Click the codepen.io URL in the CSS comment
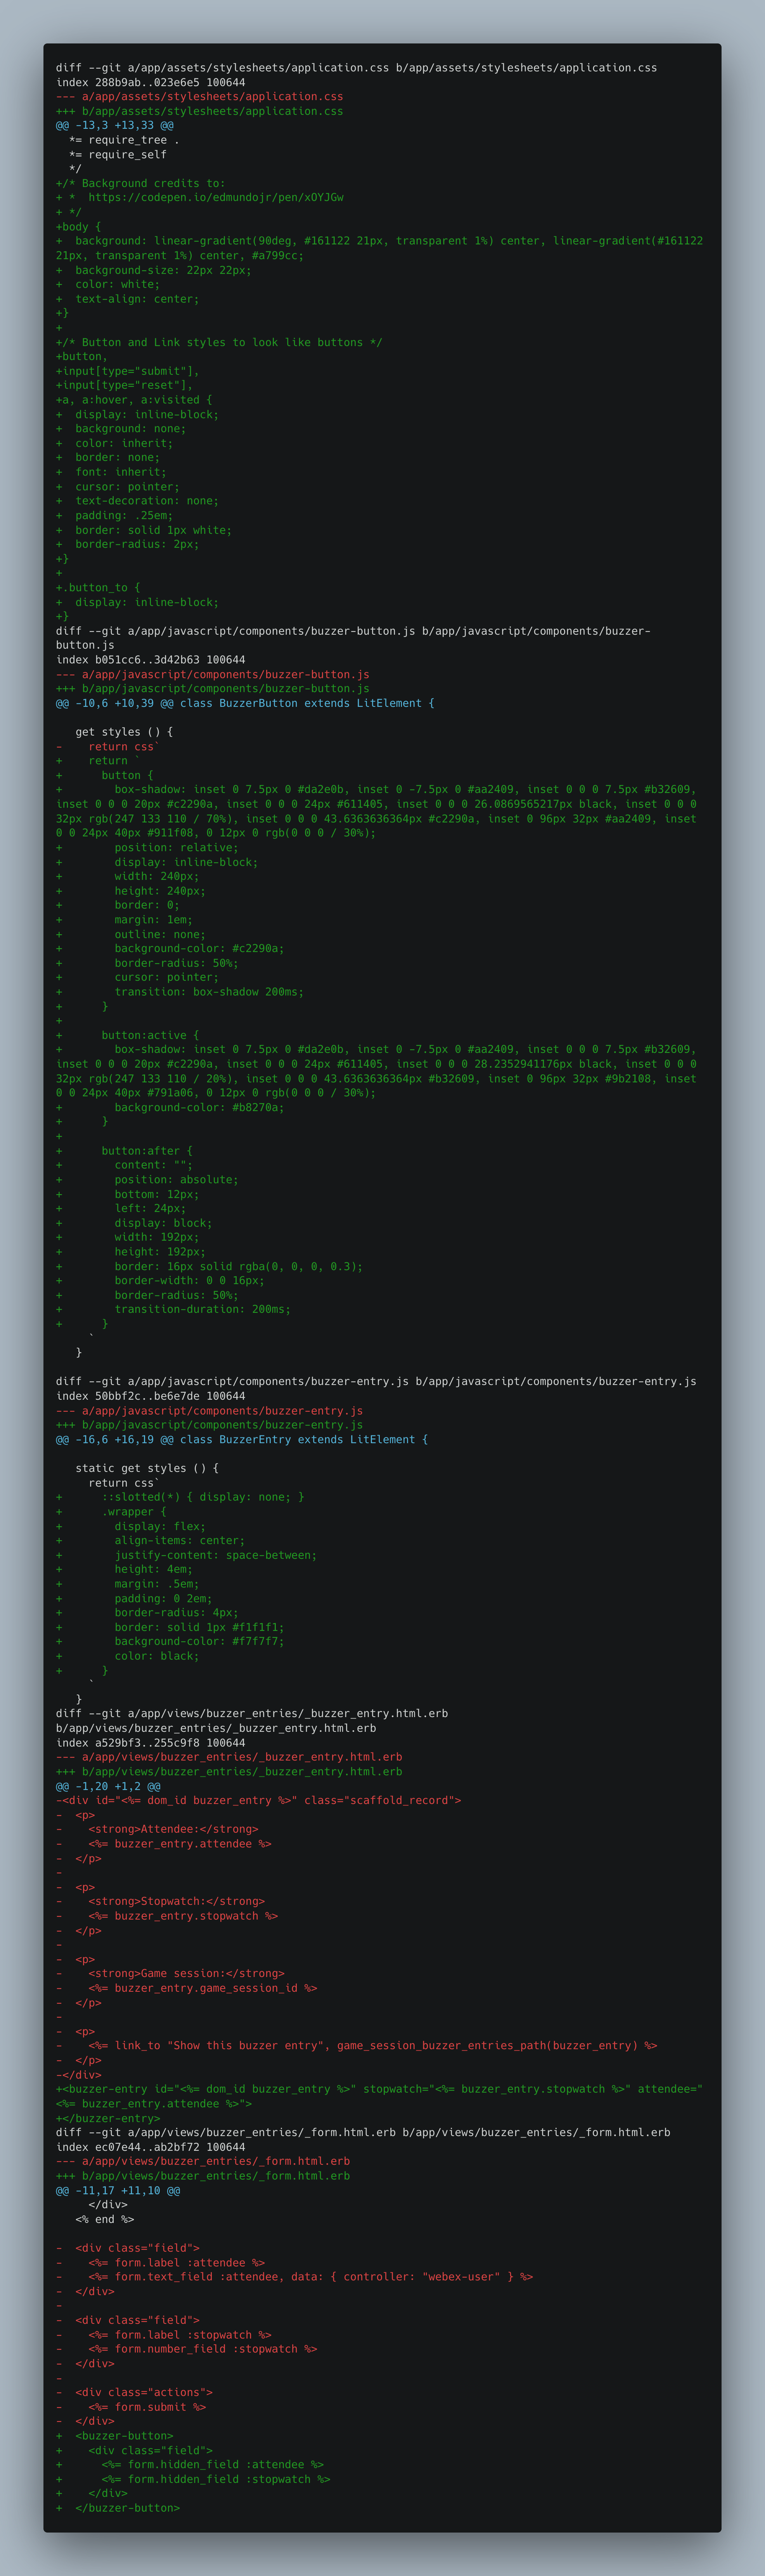The width and height of the screenshot is (765, 2576). (x=216, y=198)
